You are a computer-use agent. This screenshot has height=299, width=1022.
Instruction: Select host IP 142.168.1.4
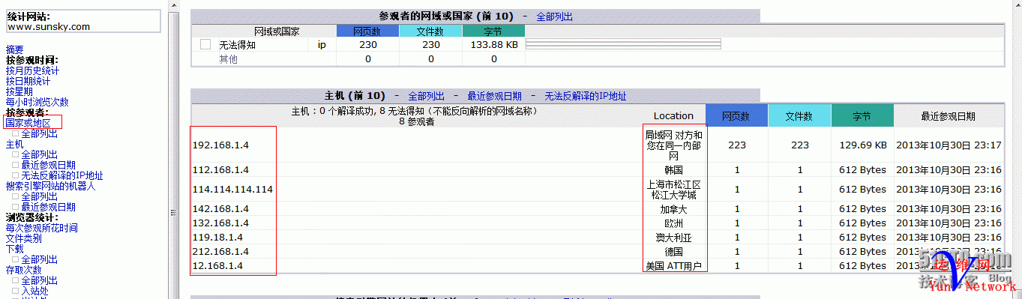(220, 209)
